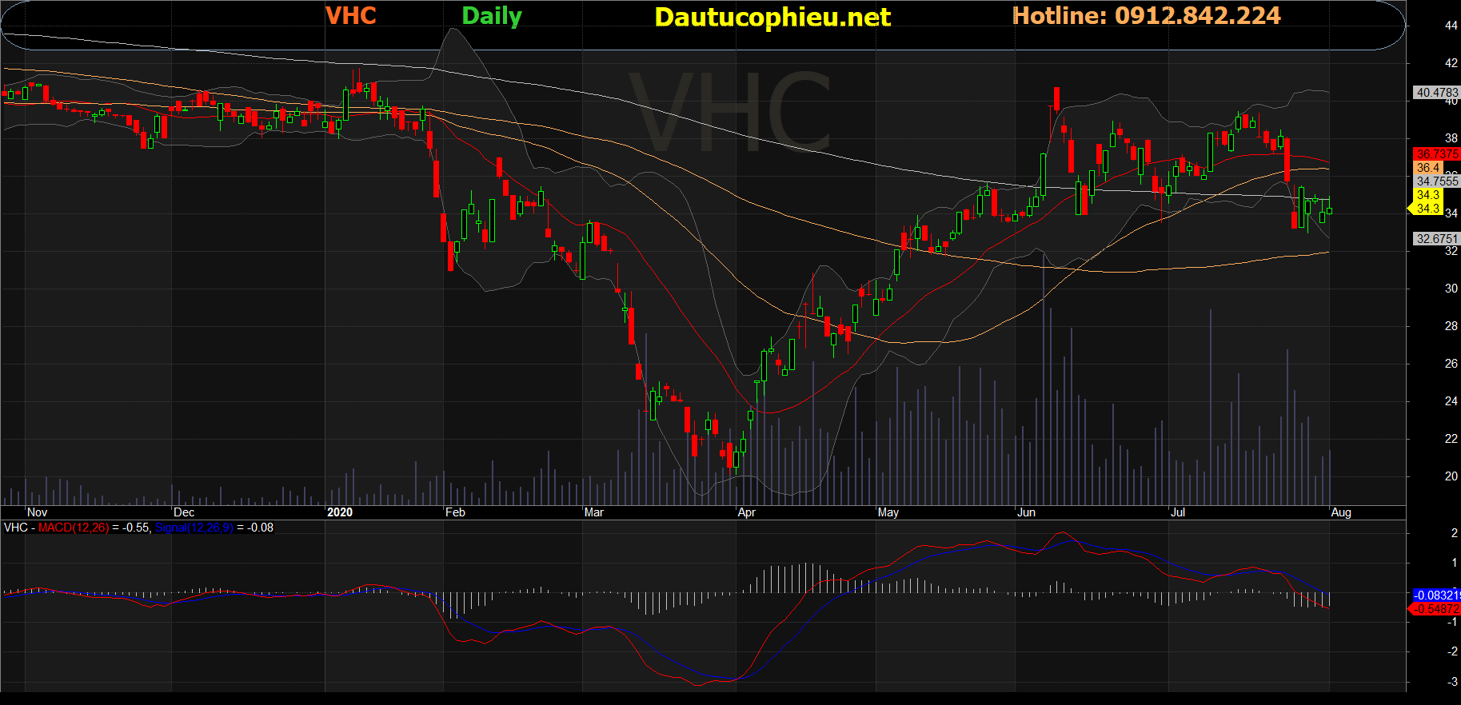Click the orange VHC ticker symbol in header
Screen dimensions: 1461x705
350,16
